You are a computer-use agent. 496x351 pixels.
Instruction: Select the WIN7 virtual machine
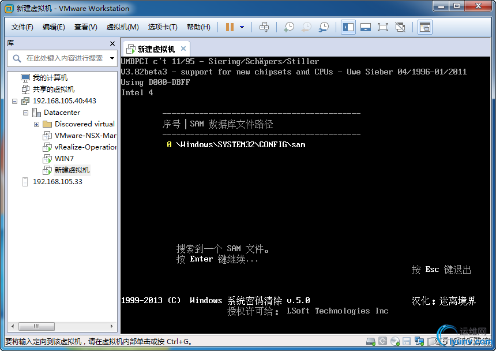click(64, 159)
